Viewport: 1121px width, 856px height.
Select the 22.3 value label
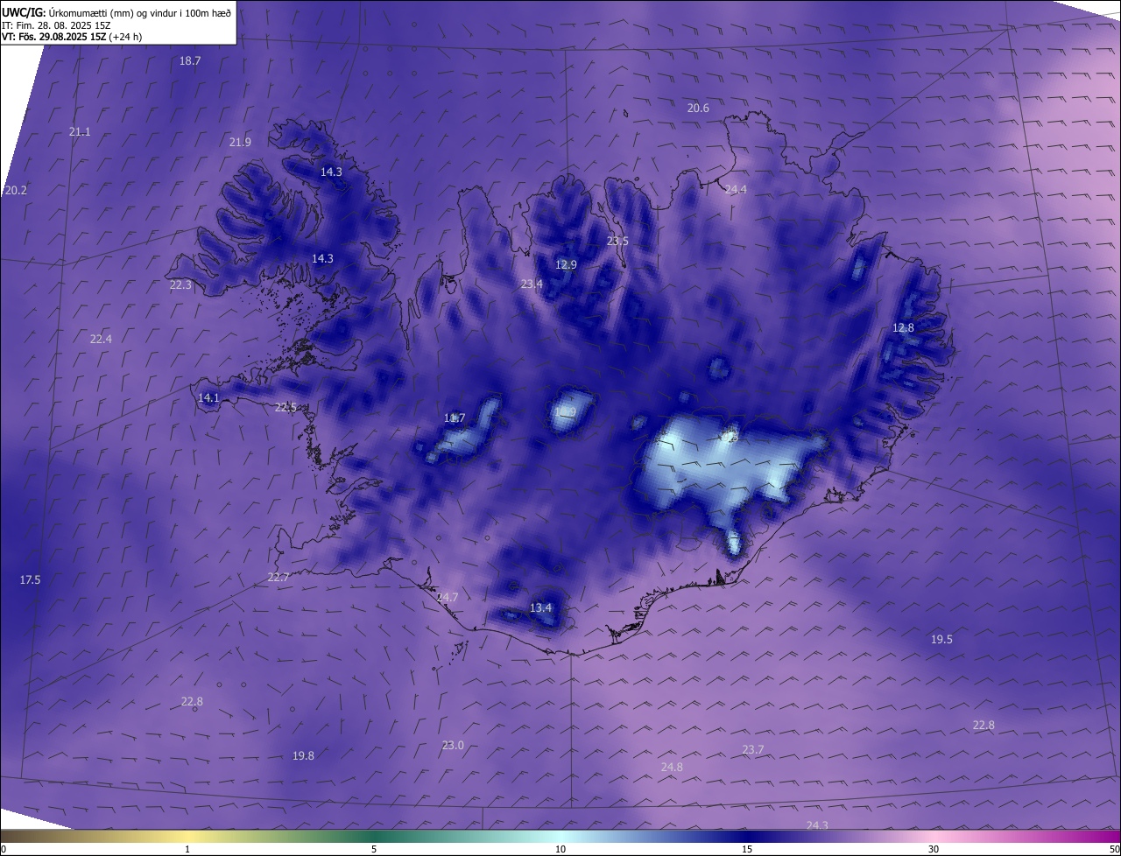[x=180, y=284]
